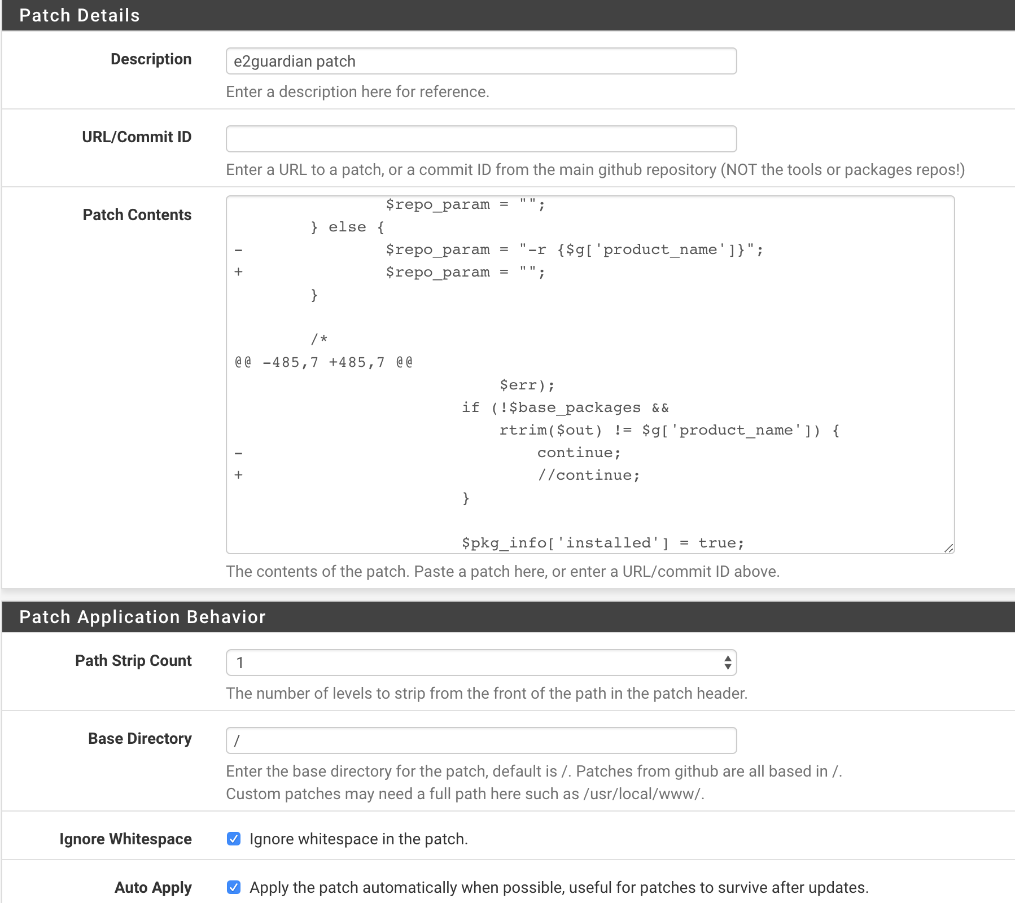Click the Patch Application Behavior header
1015x903 pixels.
pyautogui.click(x=142, y=617)
